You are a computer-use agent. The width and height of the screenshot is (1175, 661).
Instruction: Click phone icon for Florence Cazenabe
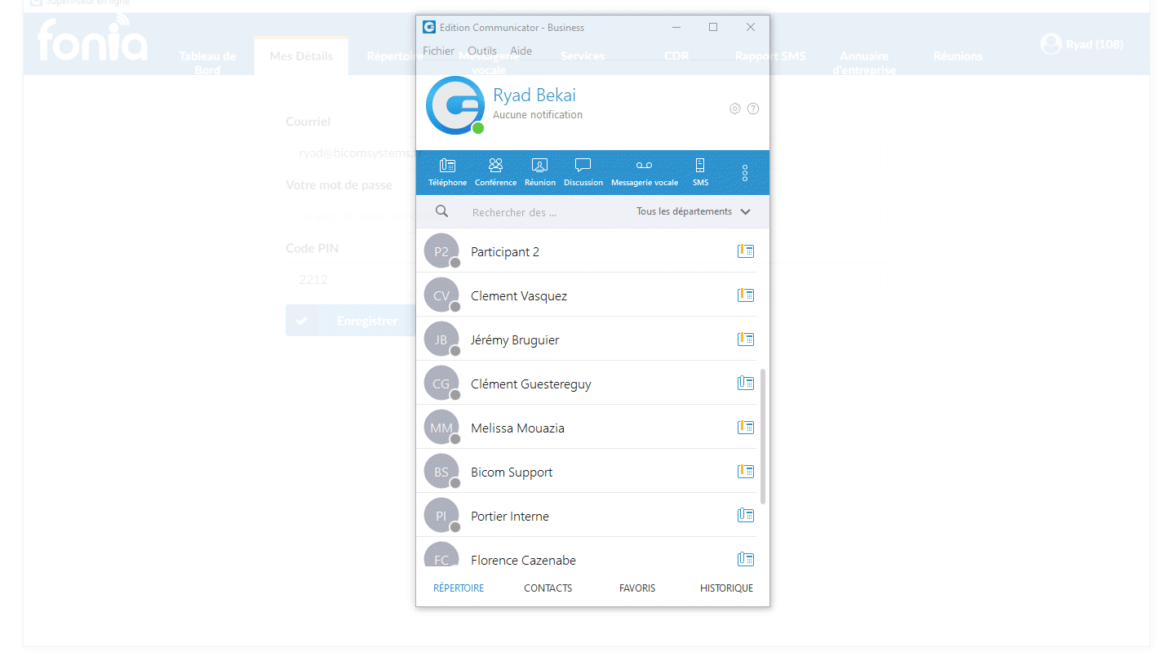click(746, 560)
